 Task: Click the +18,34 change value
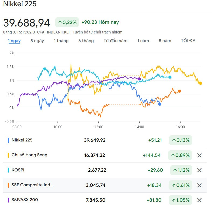click(154, 185)
